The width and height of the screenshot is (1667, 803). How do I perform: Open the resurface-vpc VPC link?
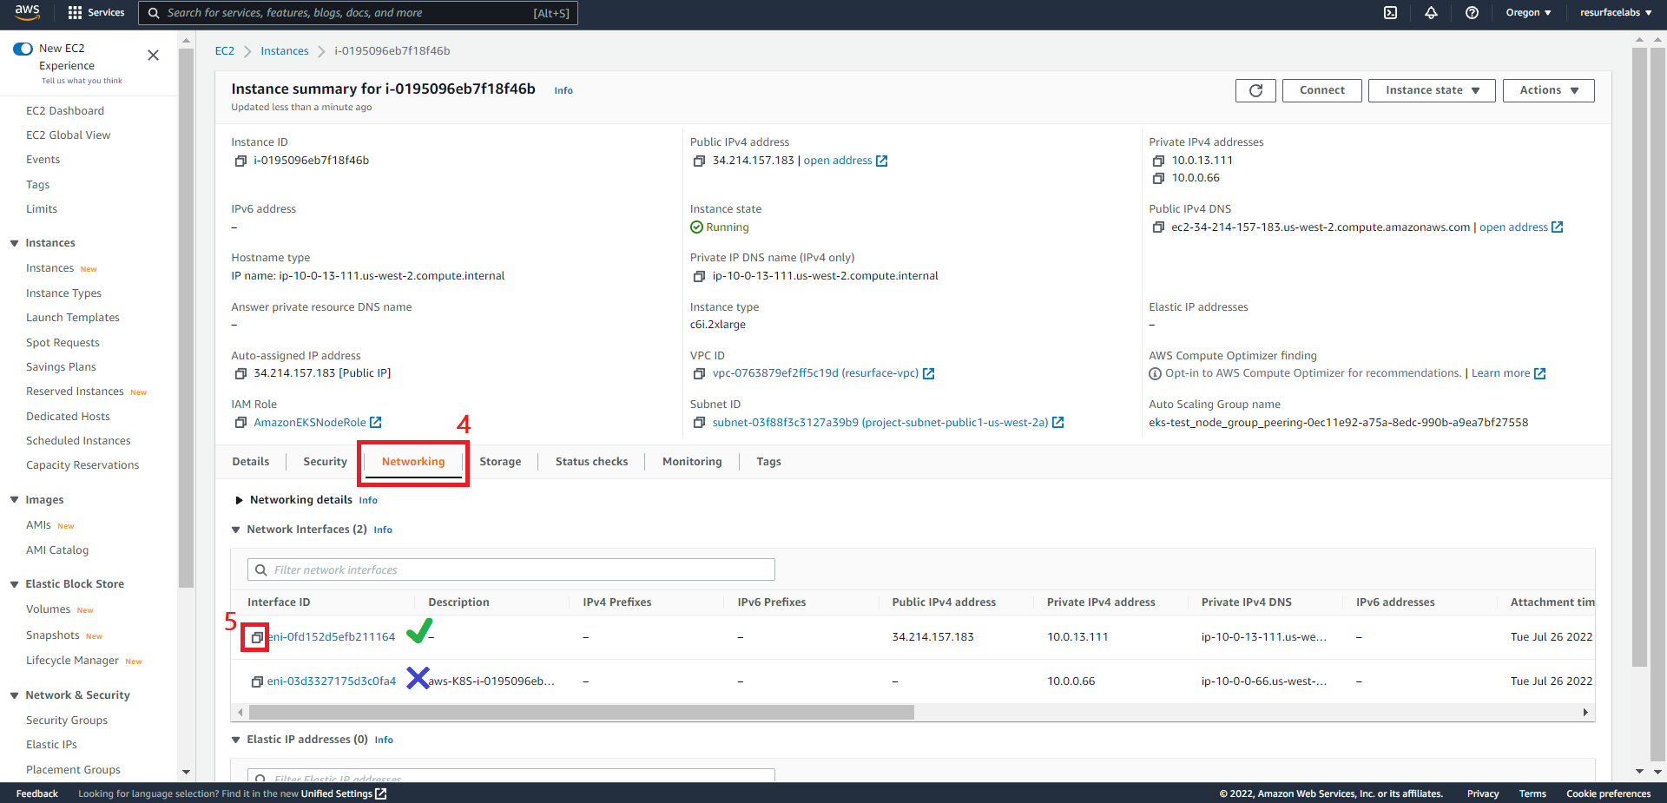tap(815, 373)
